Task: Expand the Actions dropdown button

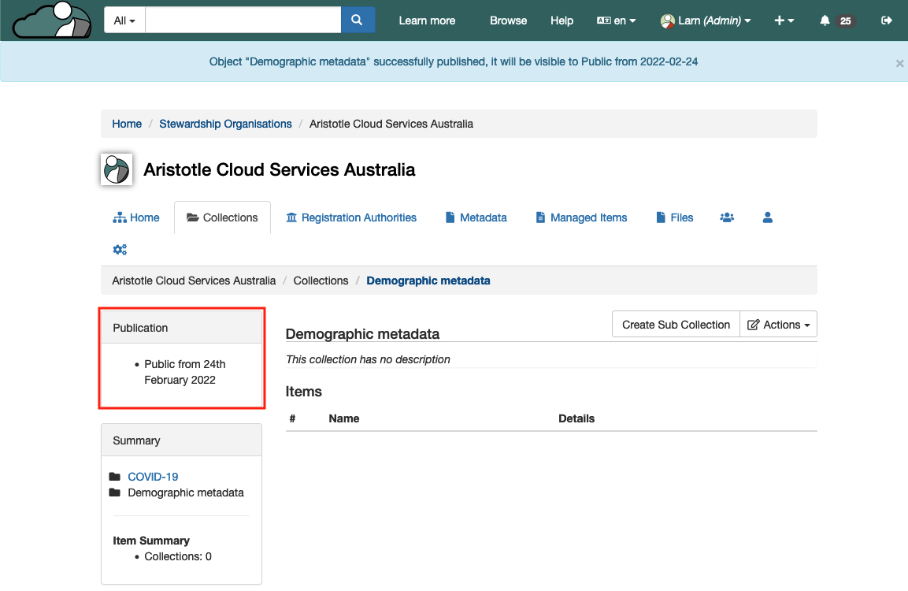Action: pos(778,325)
